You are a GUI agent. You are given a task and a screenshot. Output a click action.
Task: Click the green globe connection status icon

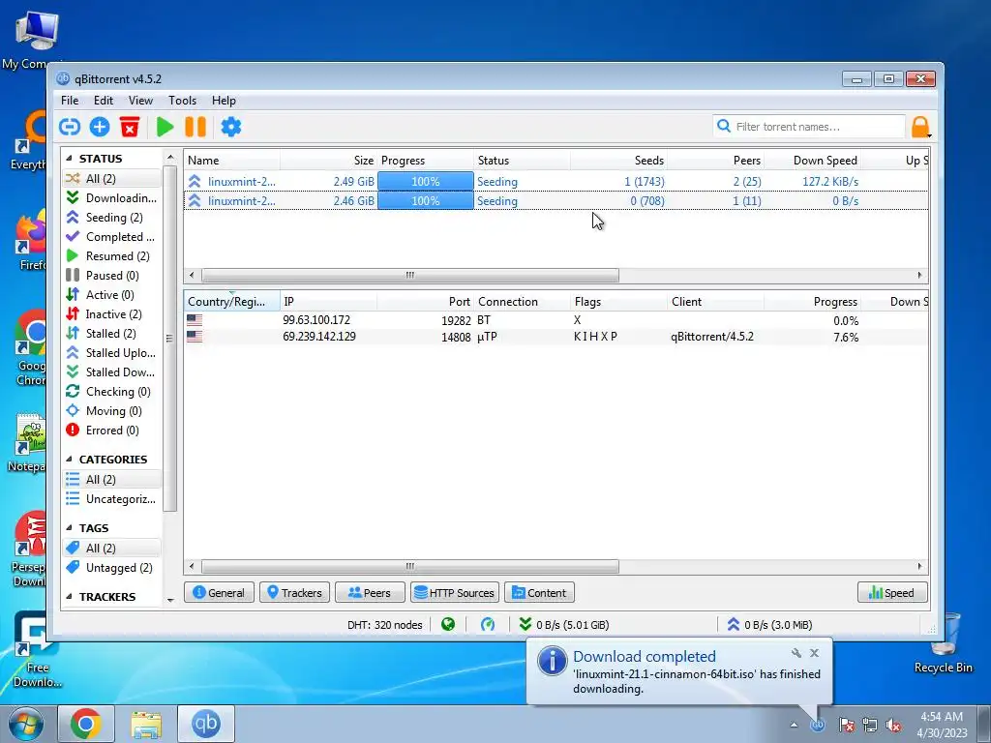point(448,625)
